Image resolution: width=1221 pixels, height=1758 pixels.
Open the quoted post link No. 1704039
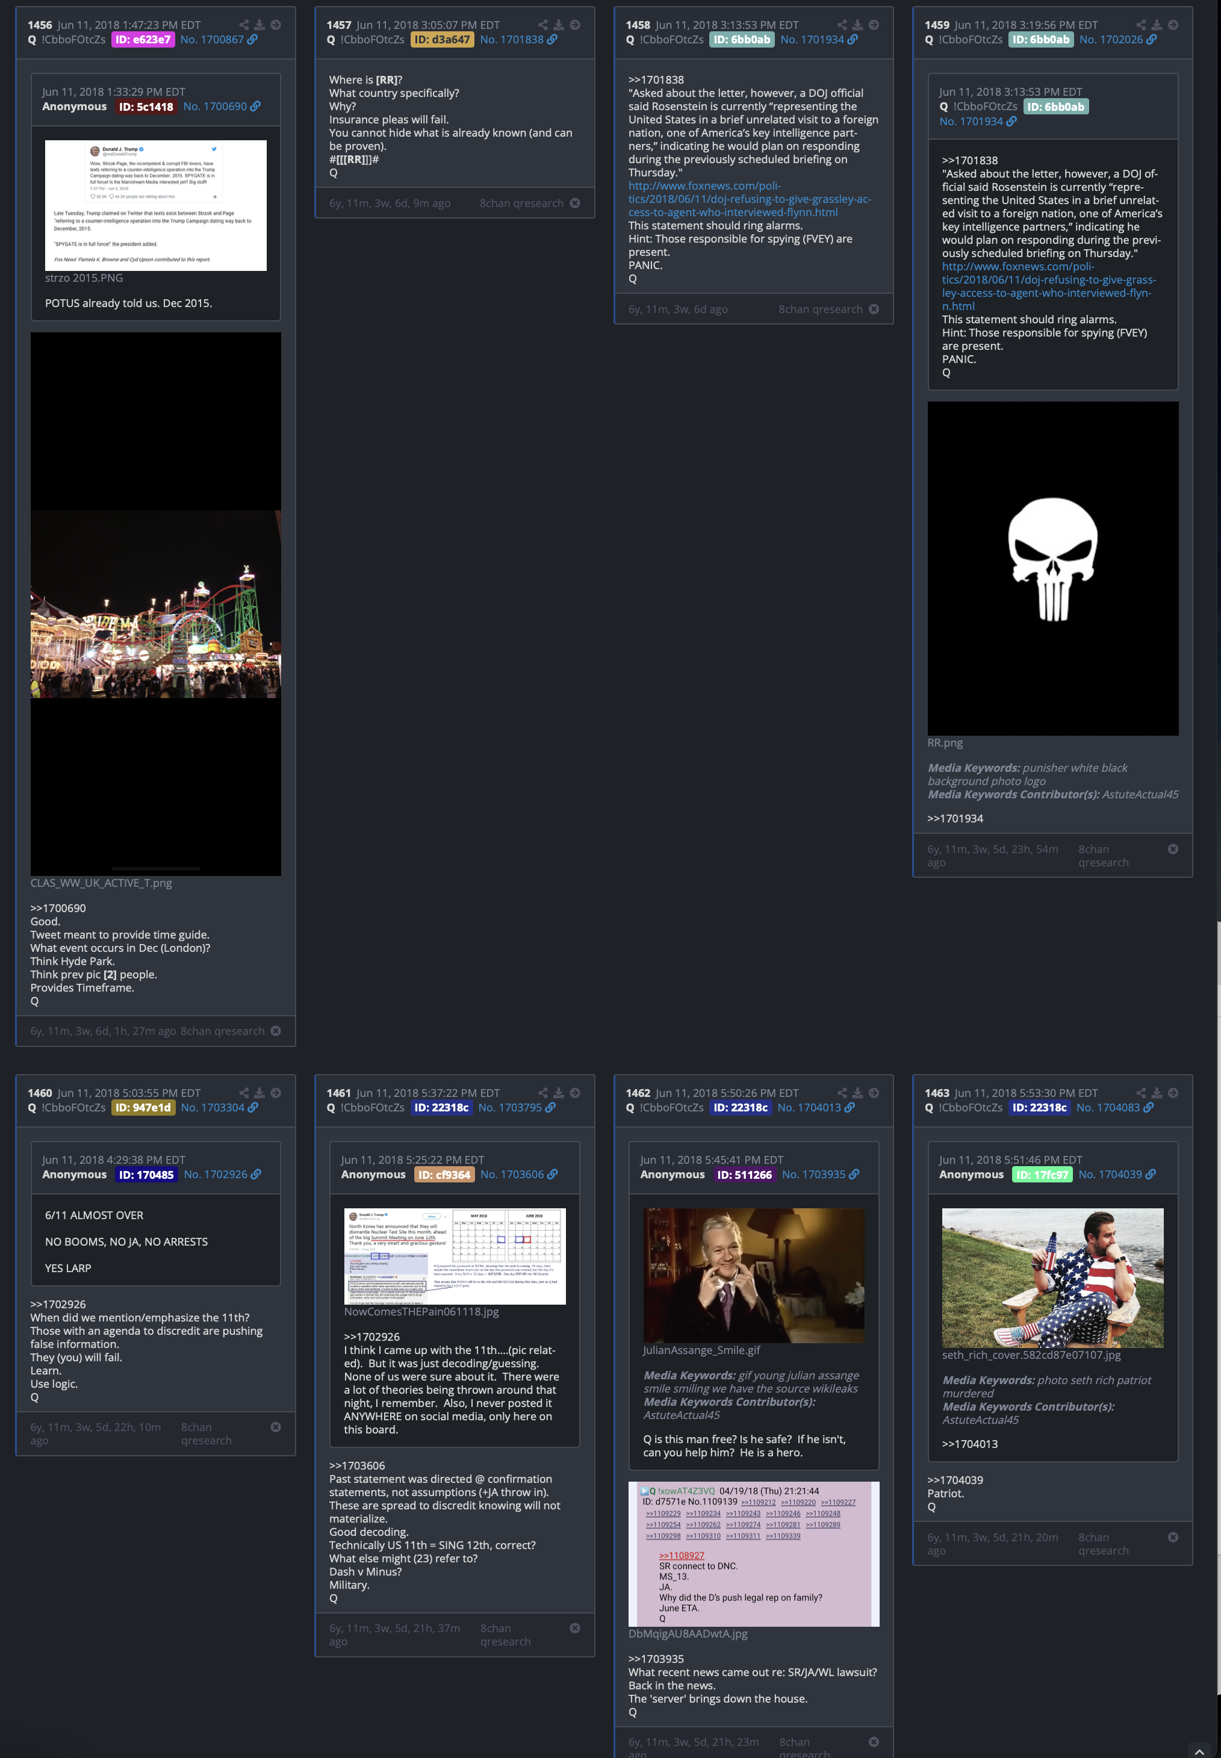click(x=1117, y=1174)
